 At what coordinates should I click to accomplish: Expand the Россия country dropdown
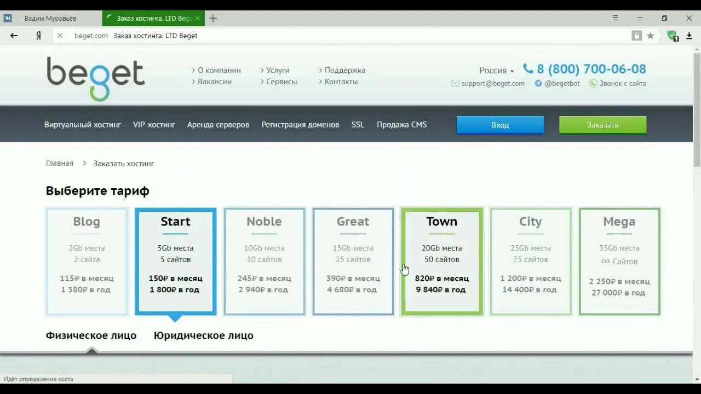tap(497, 71)
